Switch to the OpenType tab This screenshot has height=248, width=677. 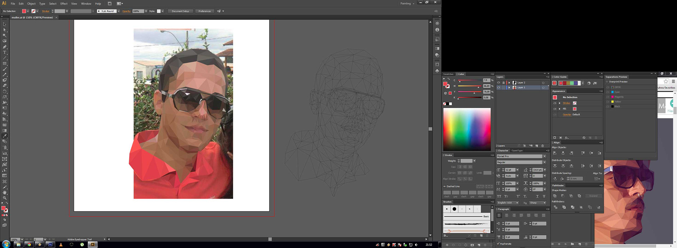coord(517,150)
